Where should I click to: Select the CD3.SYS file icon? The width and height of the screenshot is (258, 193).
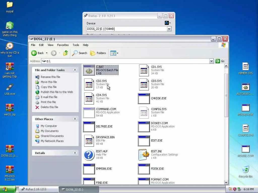(x=144, y=84)
